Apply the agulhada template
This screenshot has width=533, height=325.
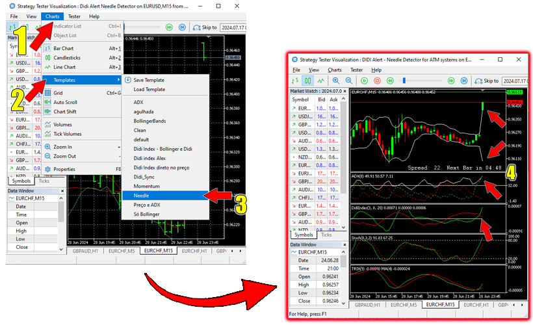(x=165, y=112)
